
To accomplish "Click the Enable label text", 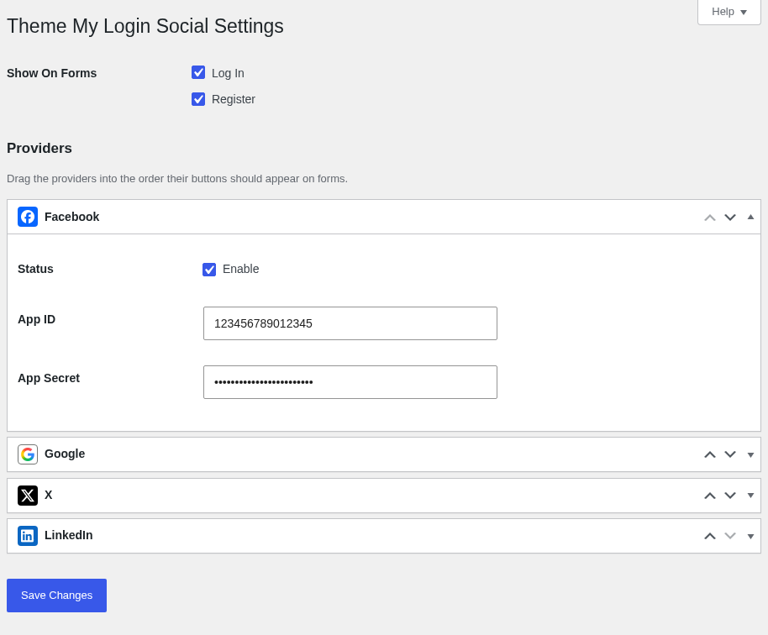I will point(240,269).
